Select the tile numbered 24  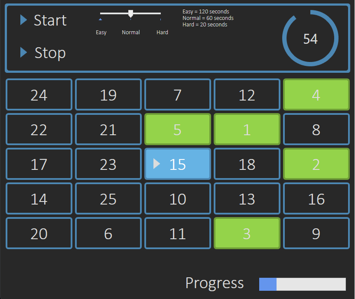pyautogui.click(x=39, y=94)
